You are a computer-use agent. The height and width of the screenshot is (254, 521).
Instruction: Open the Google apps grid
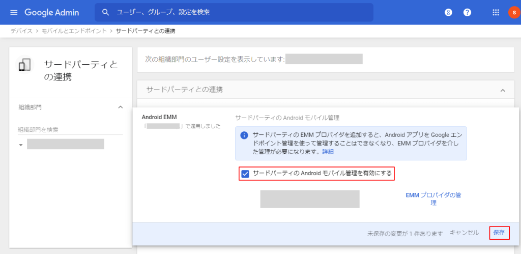point(496,13)
